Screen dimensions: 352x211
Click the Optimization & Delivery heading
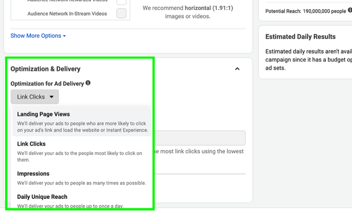[45, 69]
